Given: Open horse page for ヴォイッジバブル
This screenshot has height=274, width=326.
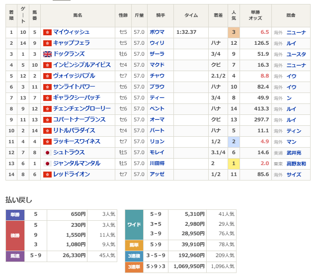Looking at the screenshot, I should coord(74,76).
